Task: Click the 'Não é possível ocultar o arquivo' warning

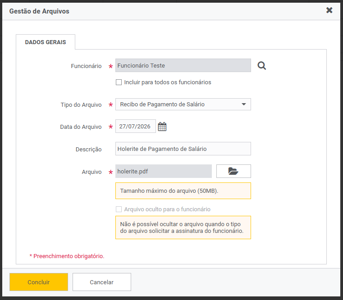Action: 183,227
